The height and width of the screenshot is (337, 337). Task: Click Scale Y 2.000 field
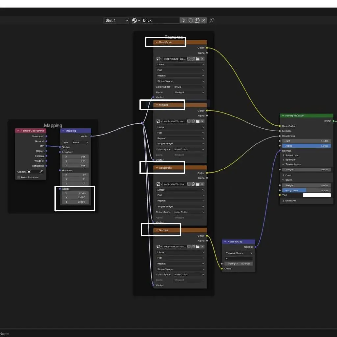click(x=75, y=197)
